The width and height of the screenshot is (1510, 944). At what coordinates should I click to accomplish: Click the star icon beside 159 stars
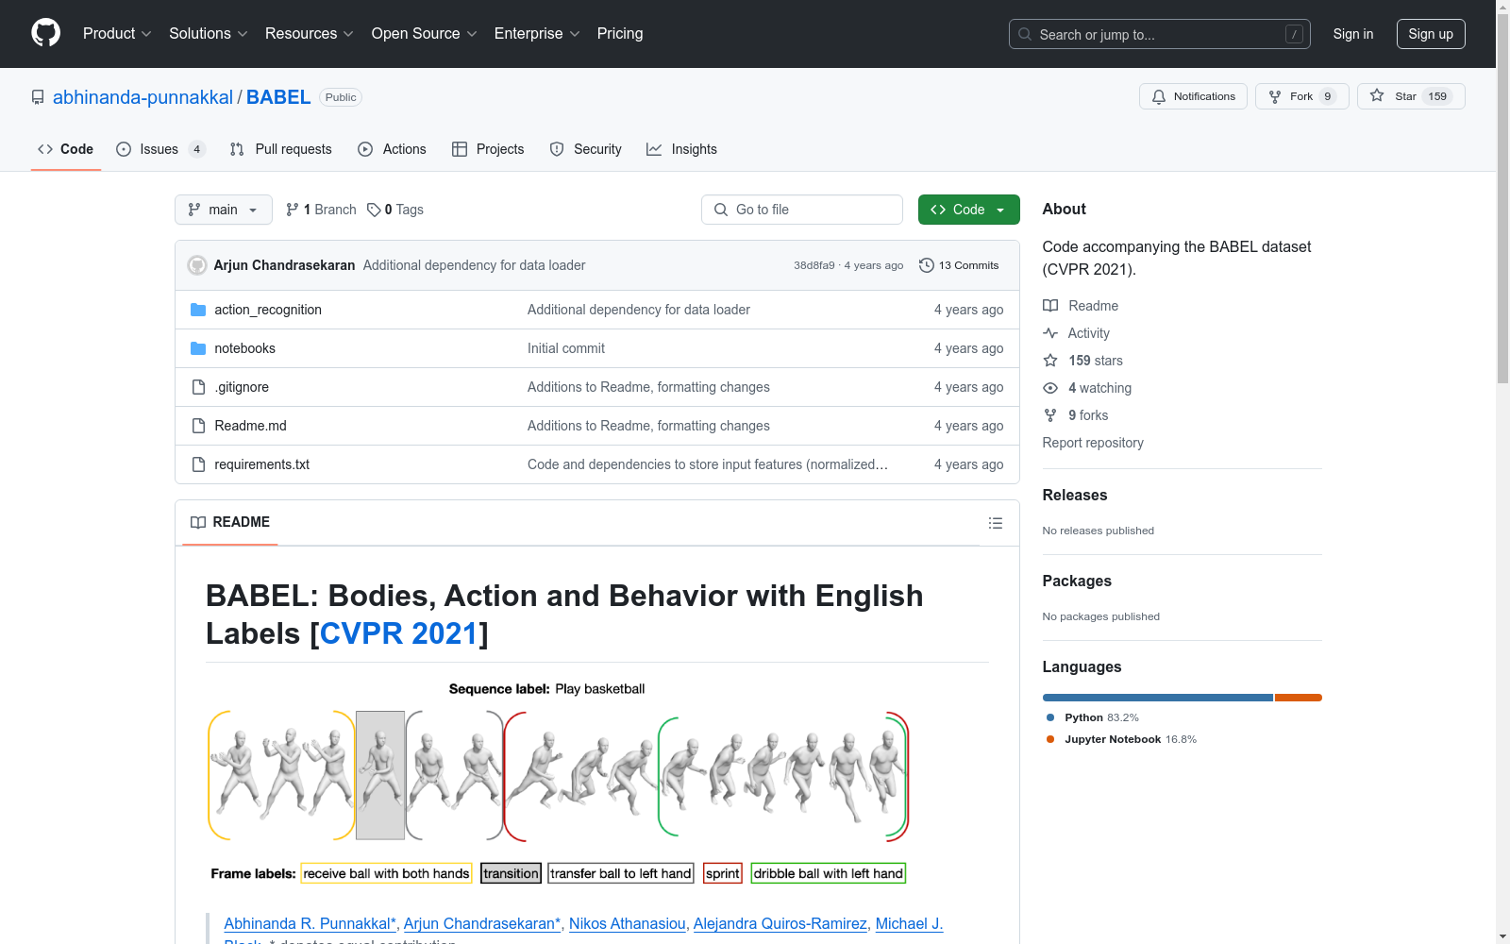1050,361
